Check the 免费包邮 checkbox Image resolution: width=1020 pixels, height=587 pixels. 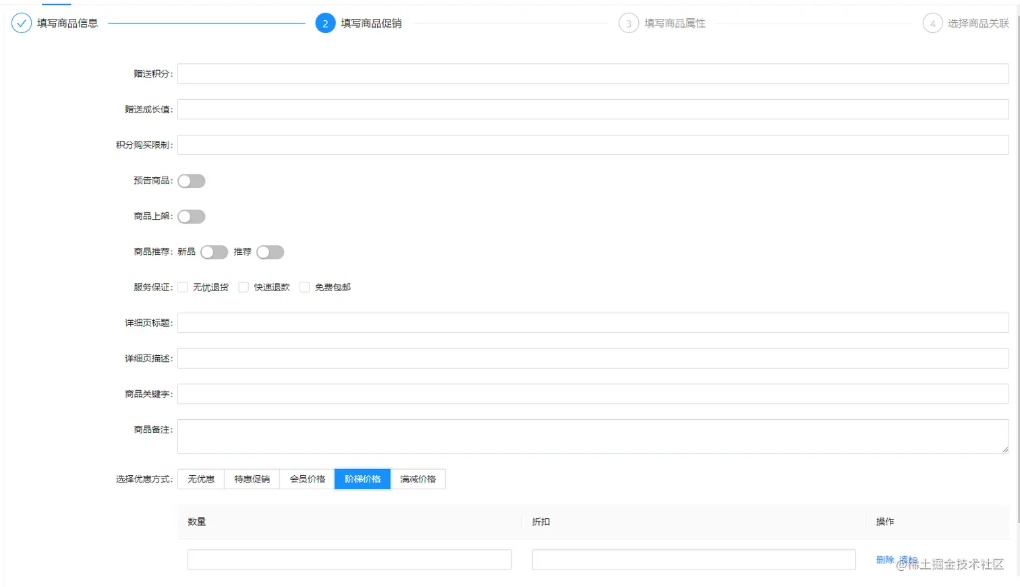pyautogui.click(x=304, y=287)
